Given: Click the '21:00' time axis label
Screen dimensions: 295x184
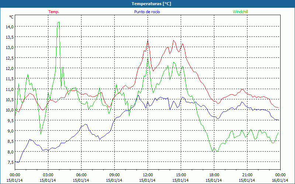Looking at the screenshot, I should [x=247, y=175].
